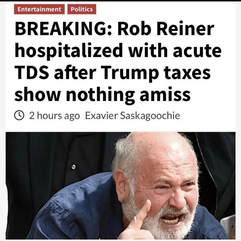This screenshot has height=241, width=241.
Task: Click "Rob Reiner" in the headline
Action: click(x=166, y=30)
